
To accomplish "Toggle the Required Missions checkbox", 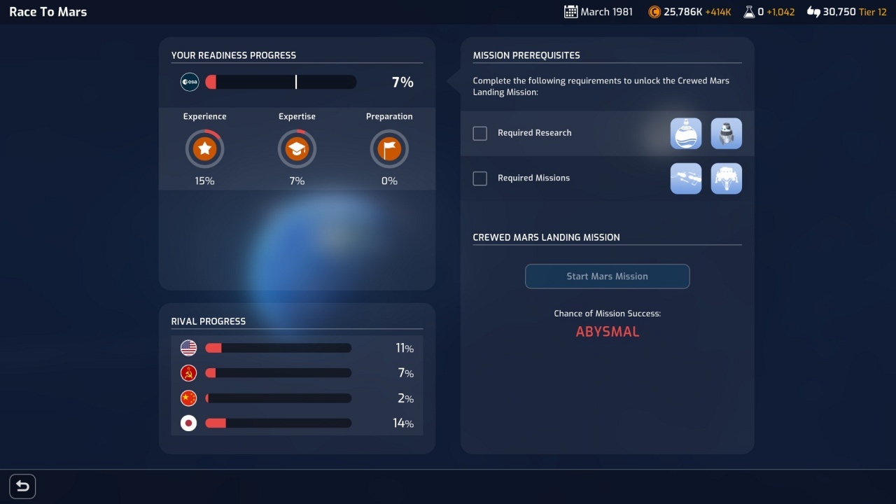I will (479, 178).
